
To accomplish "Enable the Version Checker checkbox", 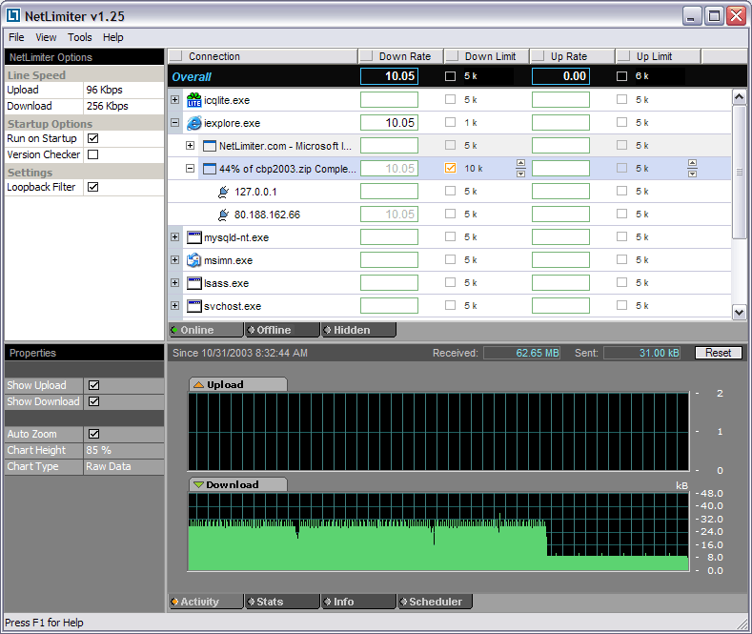I will point(93,154).
